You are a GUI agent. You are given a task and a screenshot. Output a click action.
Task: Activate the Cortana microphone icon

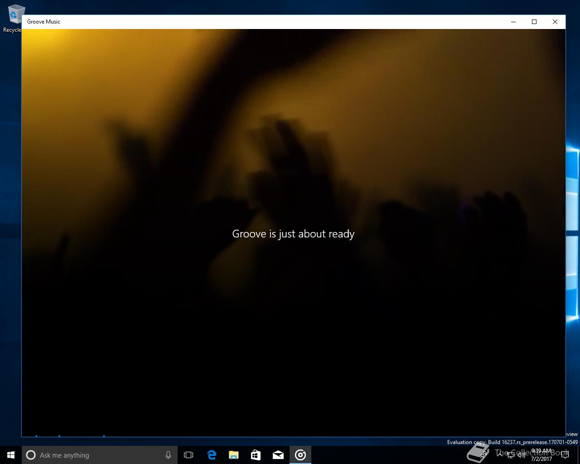(168, 455)
